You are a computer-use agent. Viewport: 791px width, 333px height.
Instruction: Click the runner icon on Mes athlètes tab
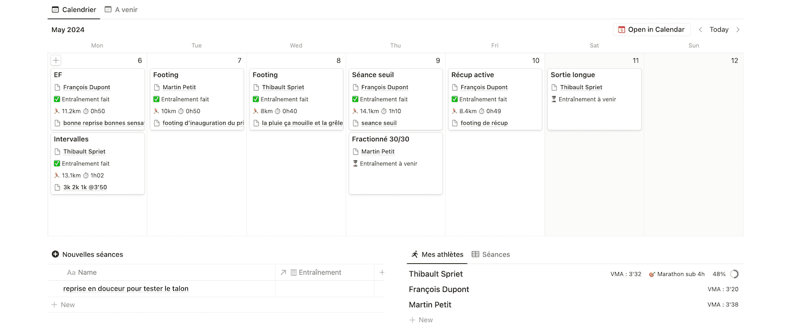pyautogui.click(x=415, y=254)
